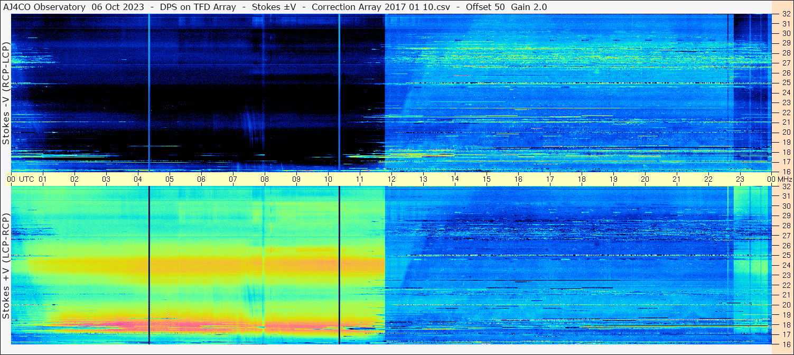Click hour label '12' on time axis
The image size is (794, 355).
[x=391, y=179]
